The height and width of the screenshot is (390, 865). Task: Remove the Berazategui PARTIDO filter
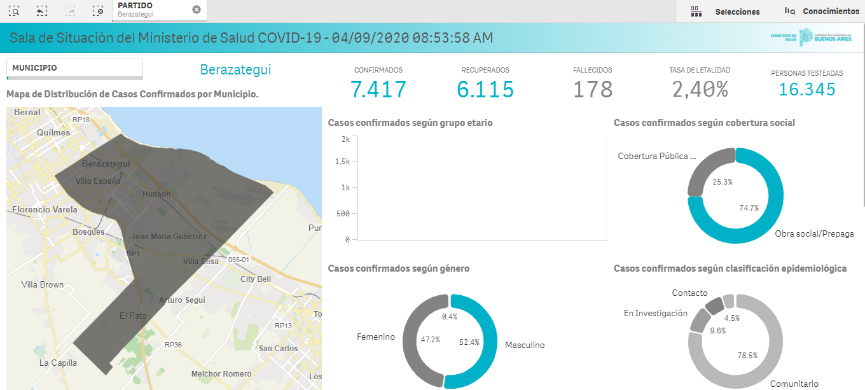pyautogui.click(x=197, y=10)
